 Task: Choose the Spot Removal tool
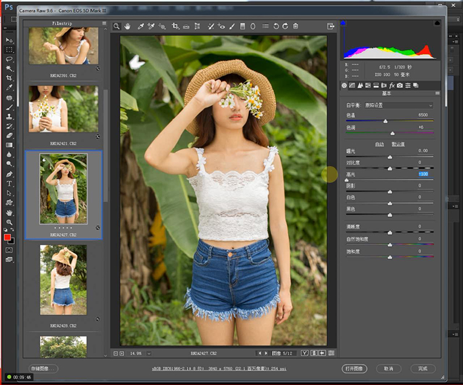tap(211, 27)
